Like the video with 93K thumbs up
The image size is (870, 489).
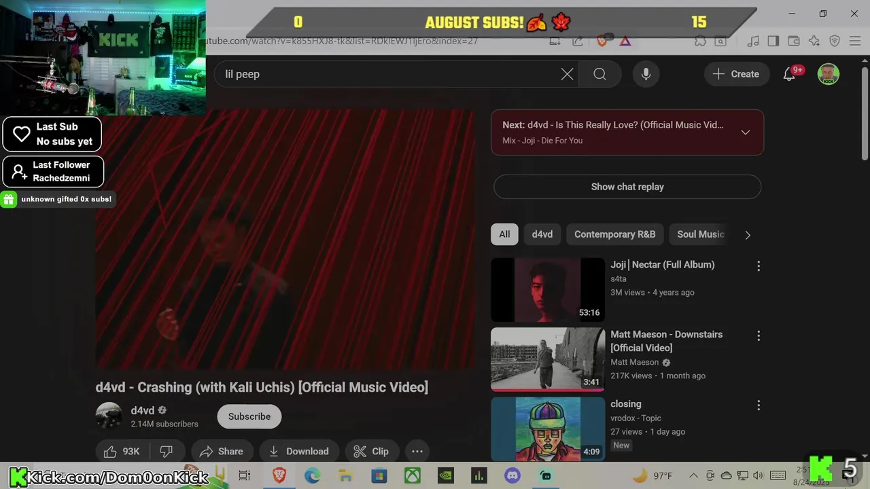122,451
